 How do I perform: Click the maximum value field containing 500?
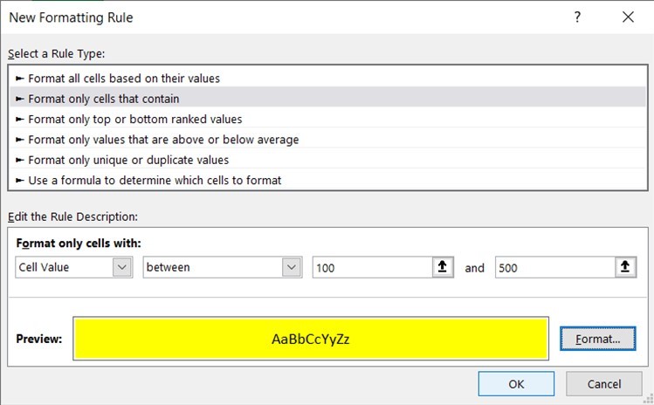(554, 268)
